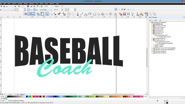Select the Pick tool arrow
Image resolution: width=185 pixels, height=104 pixels.
coord(47,14)
